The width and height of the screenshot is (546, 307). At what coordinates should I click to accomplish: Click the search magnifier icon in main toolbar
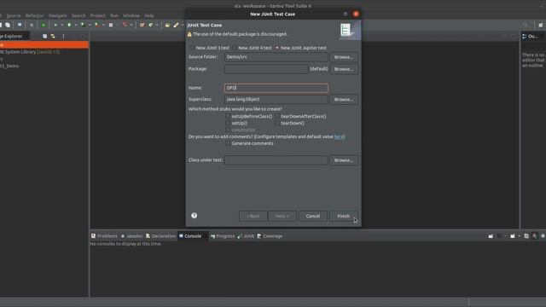pos(526,25)
